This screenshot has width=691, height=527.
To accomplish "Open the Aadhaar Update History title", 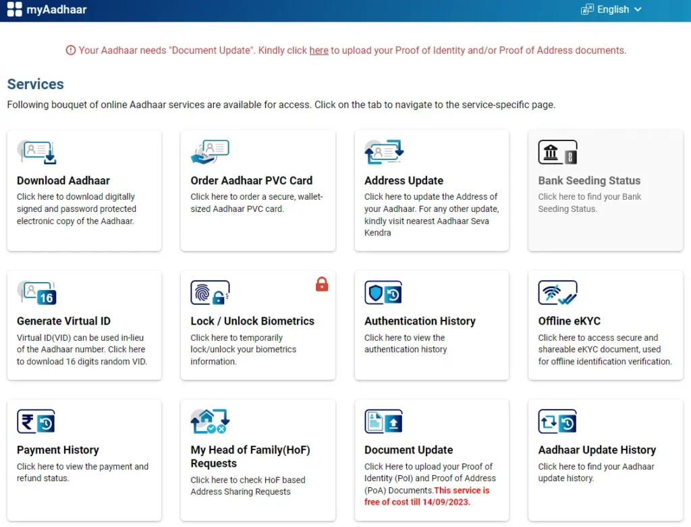I will pyautogui.click(x=597, y=450).
